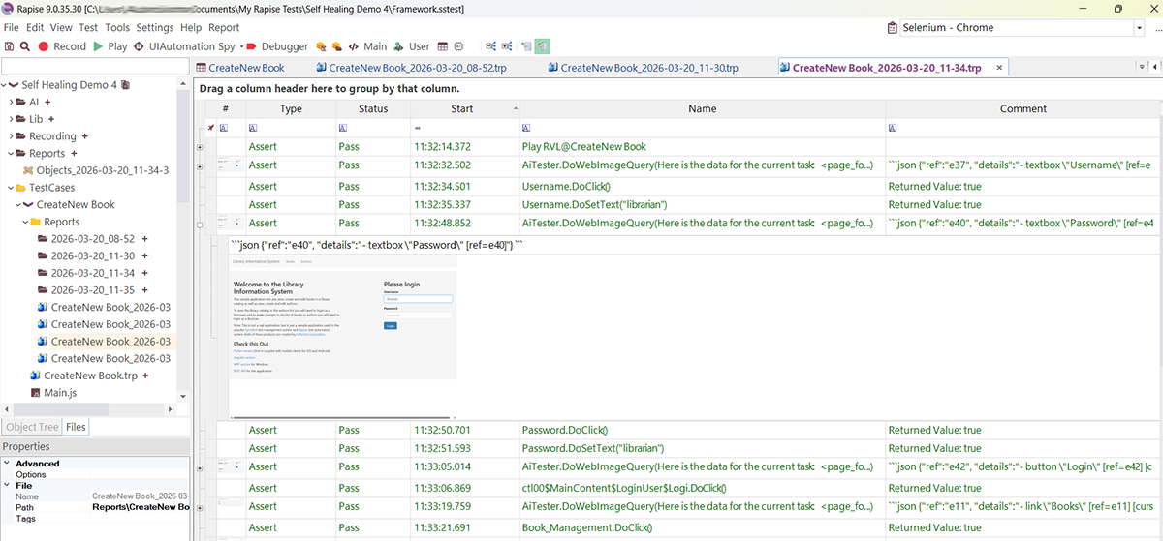The image size is (1163, 541).
Task: Switch to the Object Tree panel tab
Action: (32, 427)
